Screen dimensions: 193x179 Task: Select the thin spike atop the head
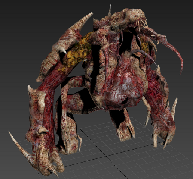coord(110,10)
